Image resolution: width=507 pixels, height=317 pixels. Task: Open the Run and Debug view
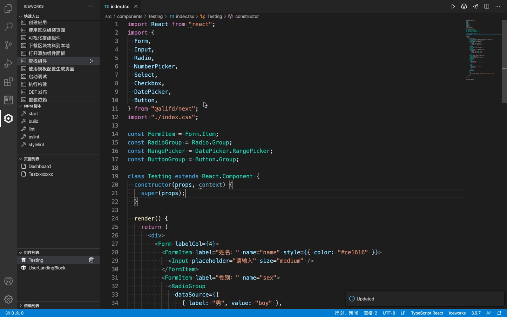[8, 63]
